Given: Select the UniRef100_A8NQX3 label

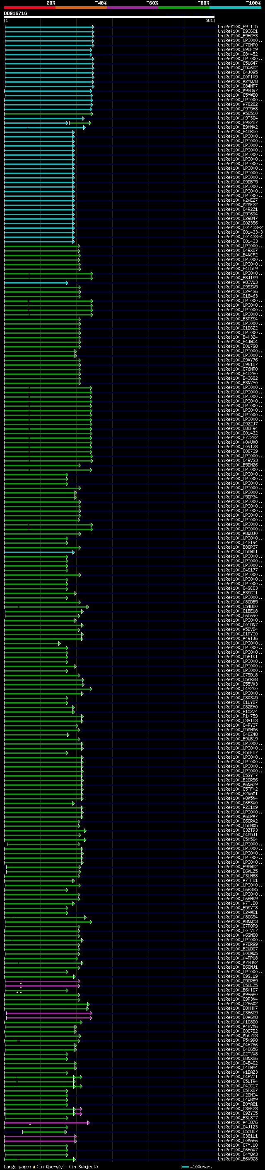Looking at the screenshot, I should pyautogui.click(x=238, y=921).
